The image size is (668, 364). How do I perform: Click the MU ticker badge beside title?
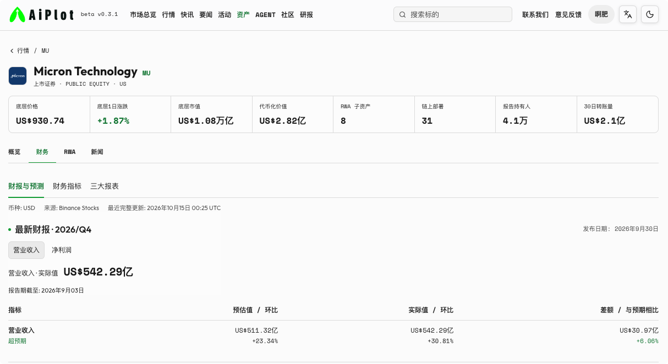tap(146, 73)
